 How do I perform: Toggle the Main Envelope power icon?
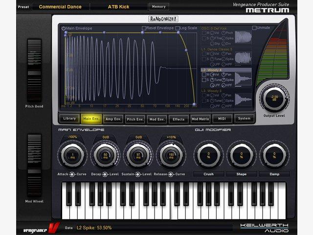(x=64, y=28)
